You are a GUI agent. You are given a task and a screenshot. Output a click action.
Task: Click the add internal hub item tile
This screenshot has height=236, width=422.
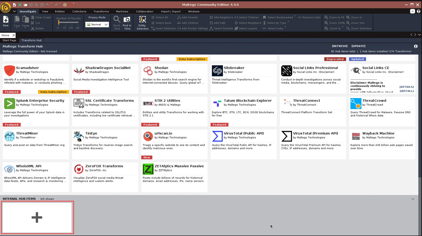tap(37, 218)
